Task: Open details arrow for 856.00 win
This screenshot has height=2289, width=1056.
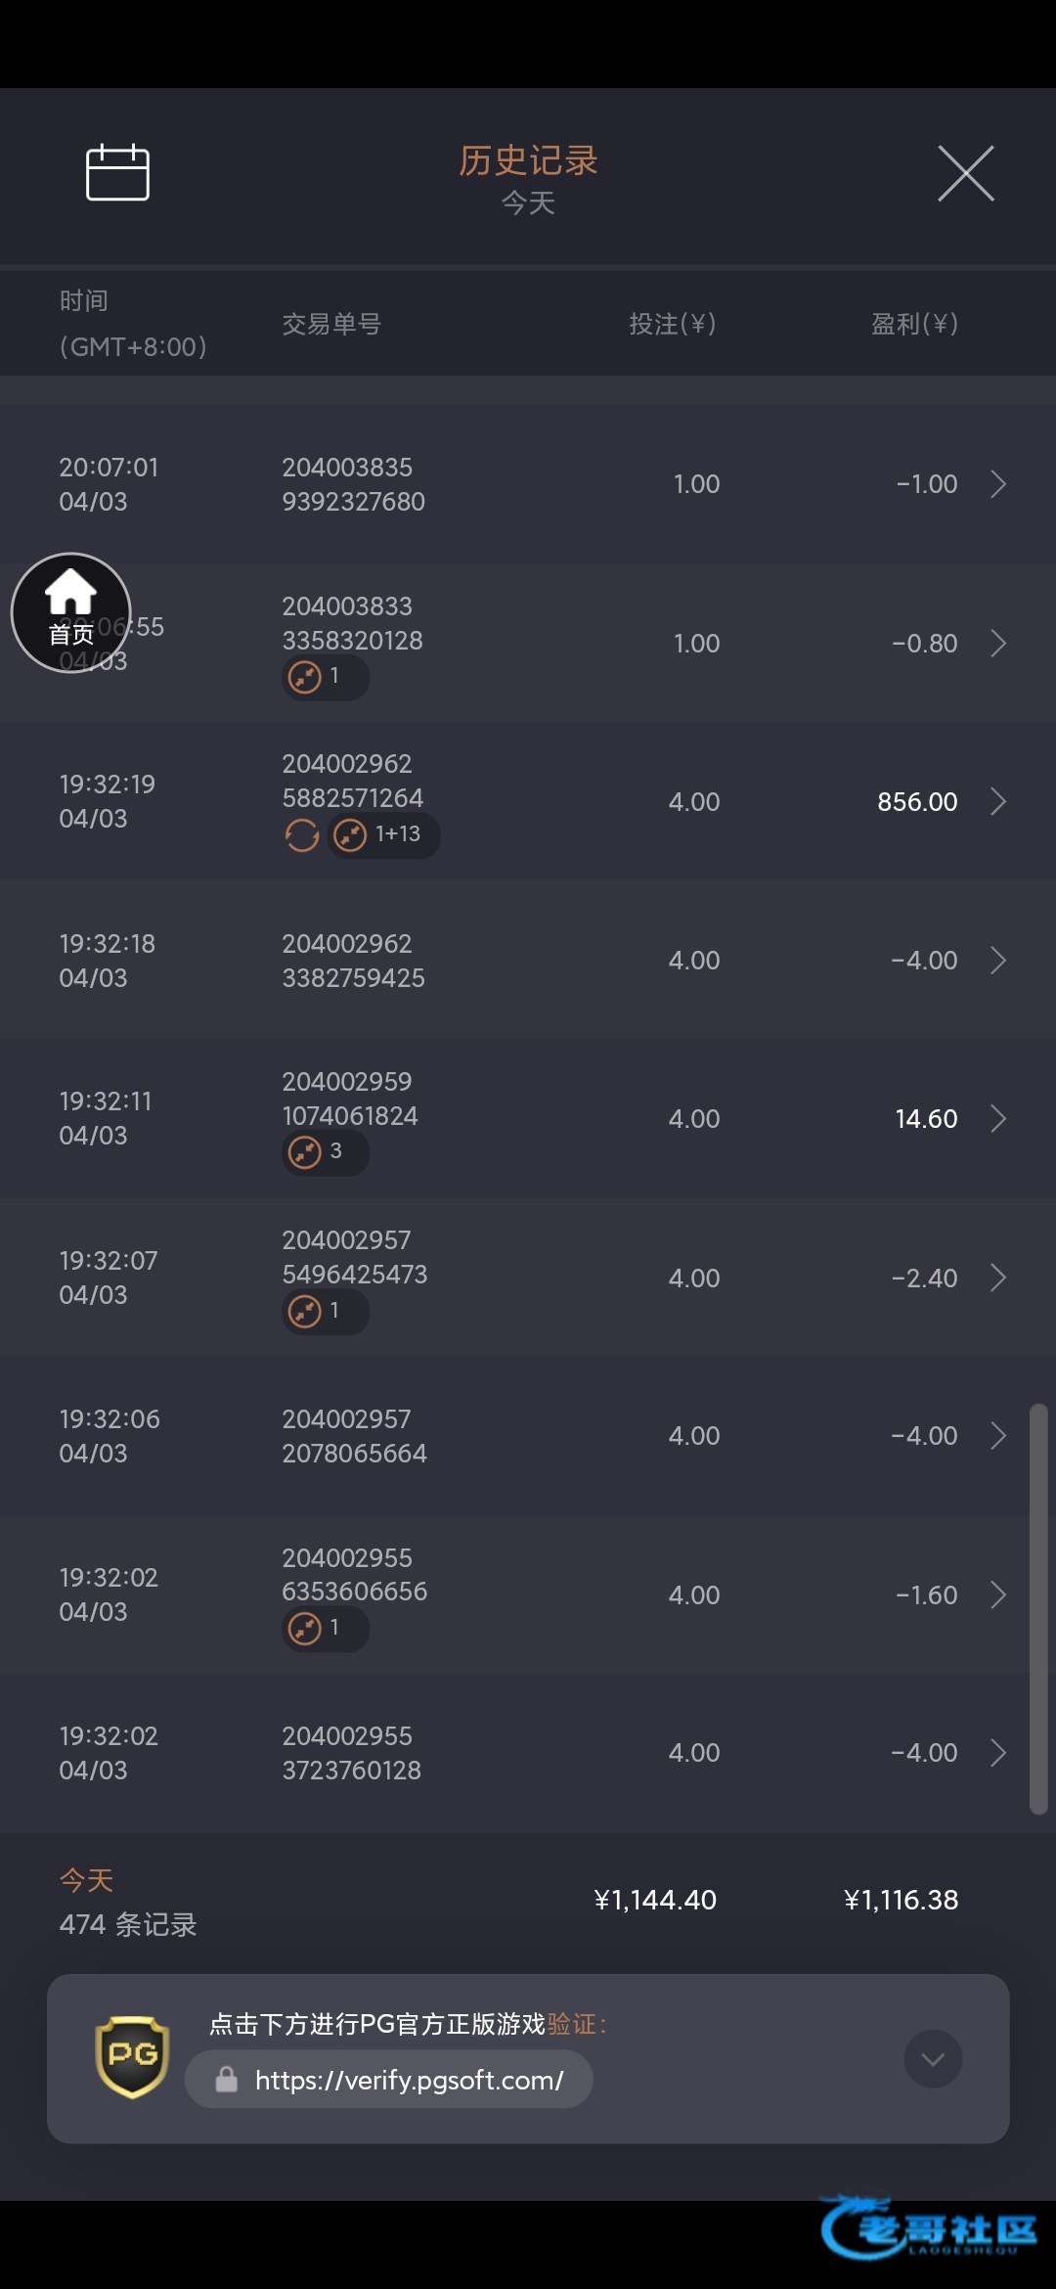Action: 997,801
